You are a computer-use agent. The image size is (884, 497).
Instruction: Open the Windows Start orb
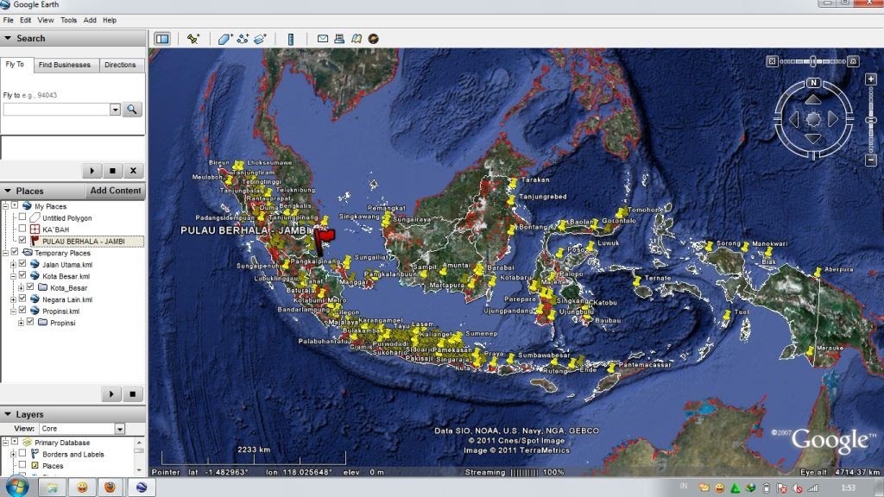coord(17,487)
